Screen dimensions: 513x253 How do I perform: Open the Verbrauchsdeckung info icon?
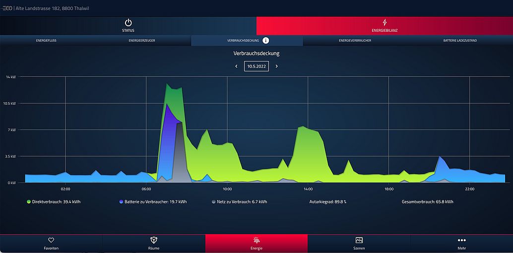coord(266,40)
